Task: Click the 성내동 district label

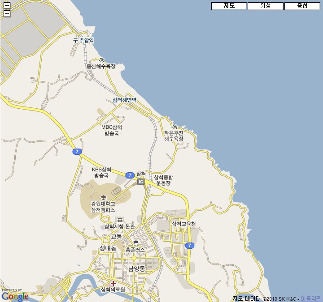Action: [108, 248]
